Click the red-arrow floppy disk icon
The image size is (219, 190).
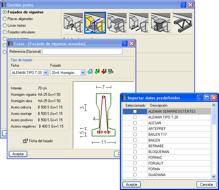104,72
